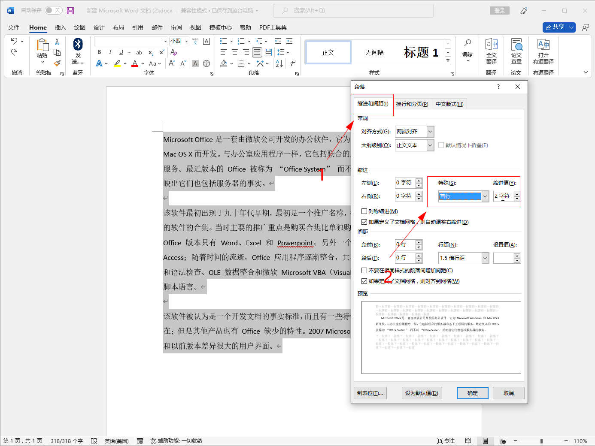
Task: Click the Cut scissors icon
Action: [57, 41]
